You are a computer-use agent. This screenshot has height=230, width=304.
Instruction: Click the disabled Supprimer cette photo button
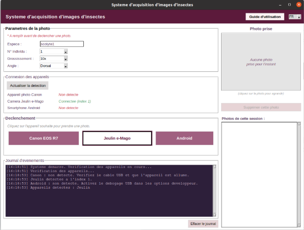coord(261,107)
